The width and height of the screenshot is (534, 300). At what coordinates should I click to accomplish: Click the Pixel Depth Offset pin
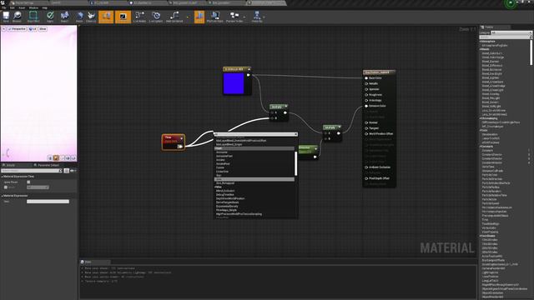366,178
